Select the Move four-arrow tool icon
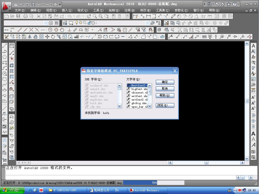The image size is (259, 194). 47,37
